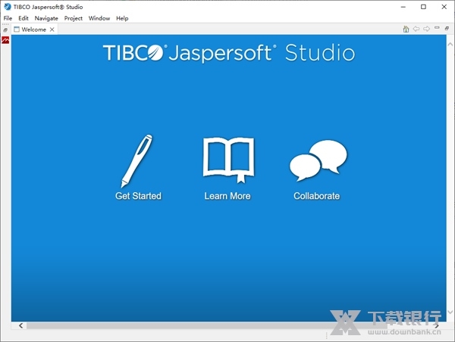
Task: Select the Welcome tab
Action: click(33, 30)
